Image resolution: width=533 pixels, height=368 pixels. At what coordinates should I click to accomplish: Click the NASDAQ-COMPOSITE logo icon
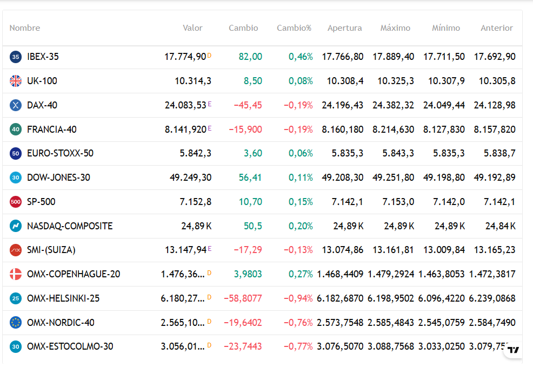(16, 226)
